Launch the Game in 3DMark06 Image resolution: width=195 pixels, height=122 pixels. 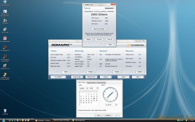(x=138, y=77)
